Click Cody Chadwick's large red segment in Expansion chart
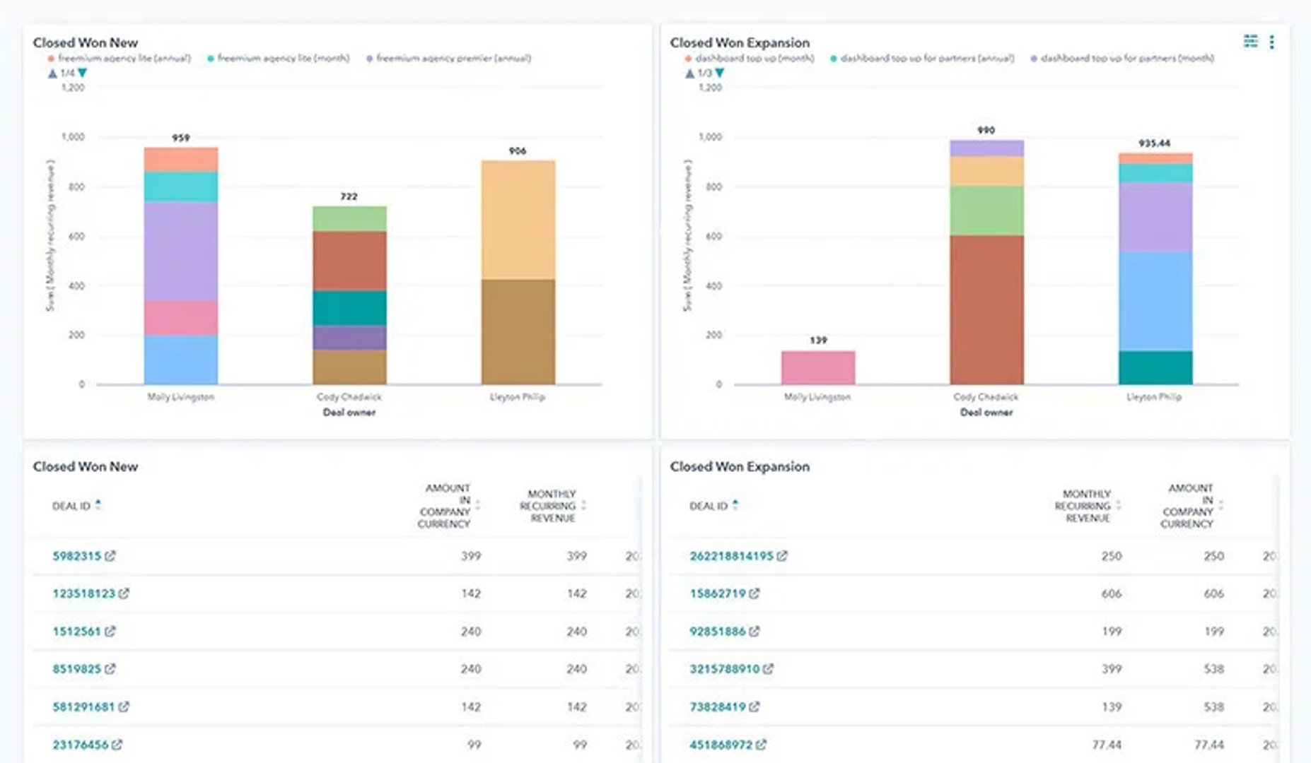This screenshot has width=1311, height=763. [986, 310]
